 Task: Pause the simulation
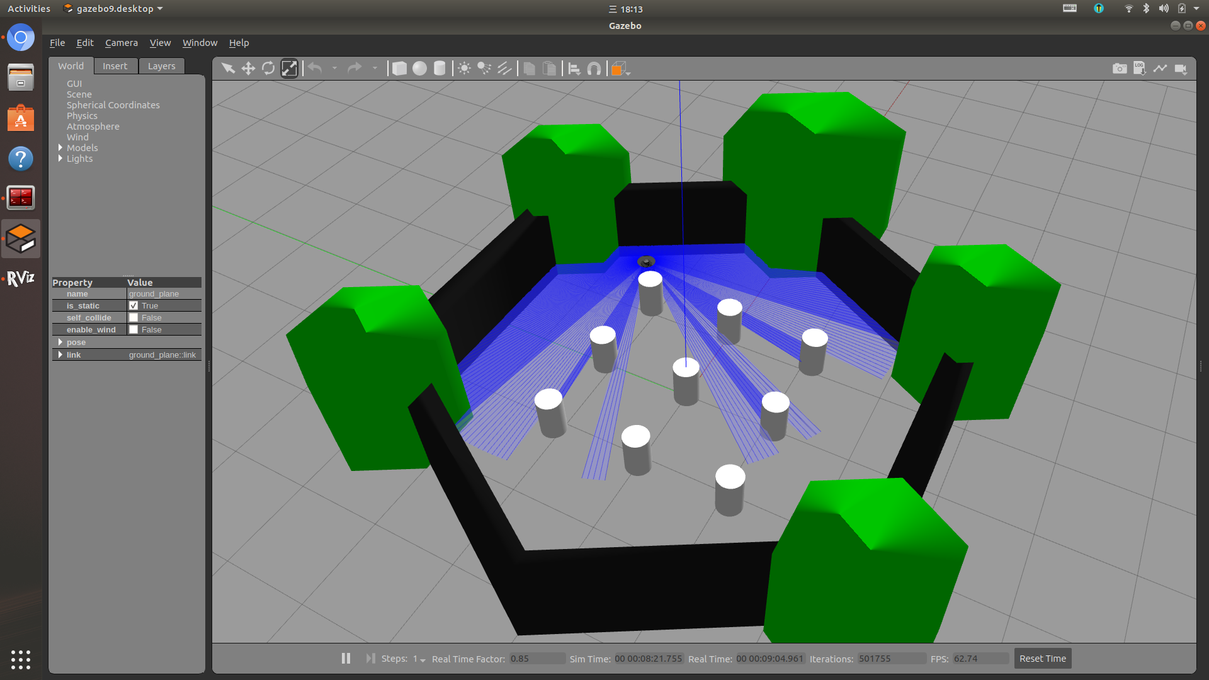pyautogui.click(x=346, y=658)
